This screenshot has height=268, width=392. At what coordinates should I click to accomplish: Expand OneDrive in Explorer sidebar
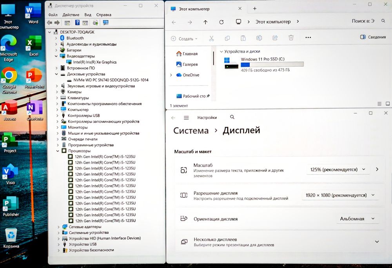[171, 75]
